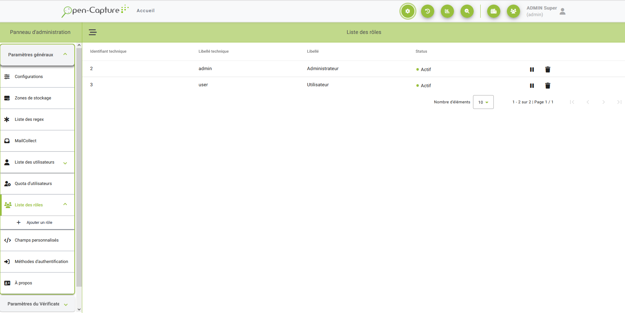Expand the Liste des utilisateurs submenu

point(65,163)
